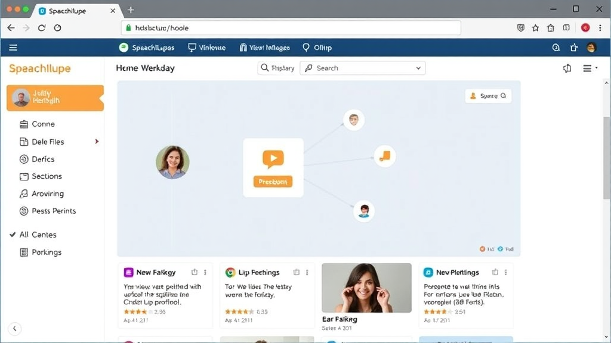Open Sections in the sidebar
The height and width of the screenshot is (343, 611).
pyautogui.click(x=47, y=176)
